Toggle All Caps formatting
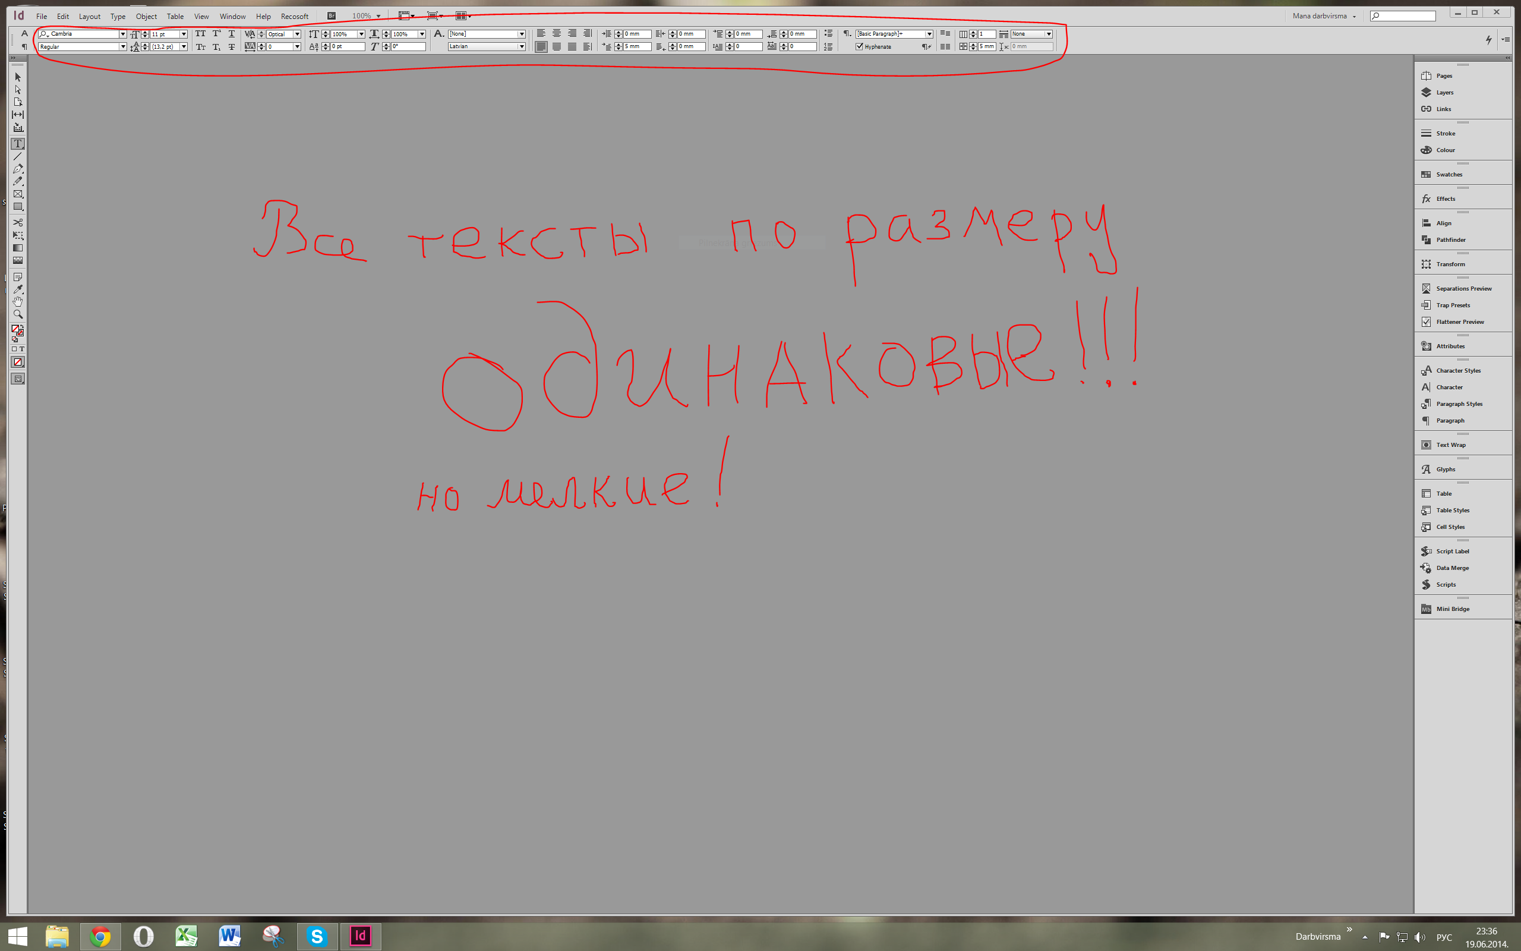 [200, 33]
